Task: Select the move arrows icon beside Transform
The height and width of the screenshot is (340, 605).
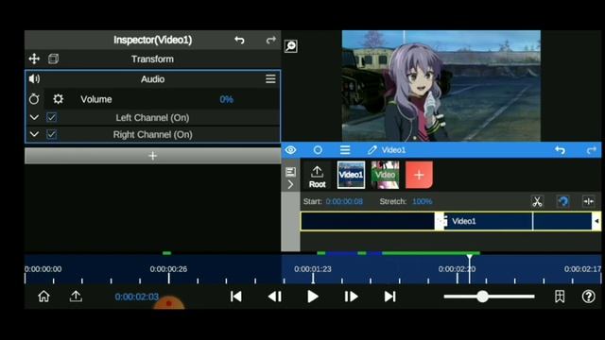Action: (x=34, y=59)
